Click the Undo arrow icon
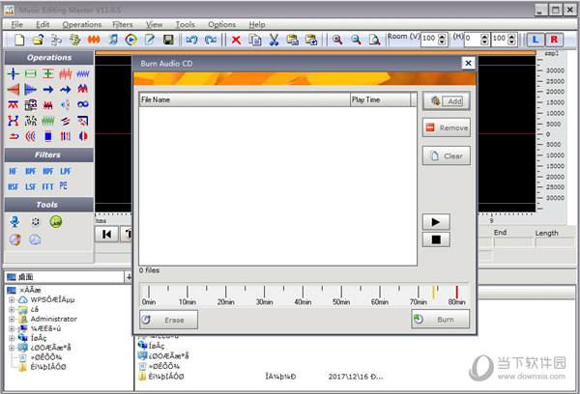Screen dimensions: 580x394 (191, 40)
